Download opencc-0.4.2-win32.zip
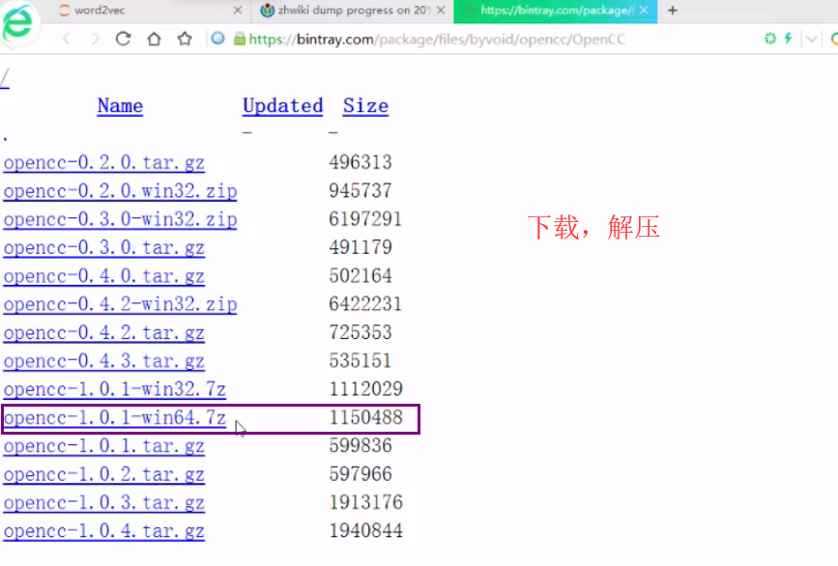838x566 pixels. tap(120, 304)
